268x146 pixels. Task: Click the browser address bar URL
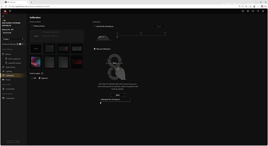30,6
